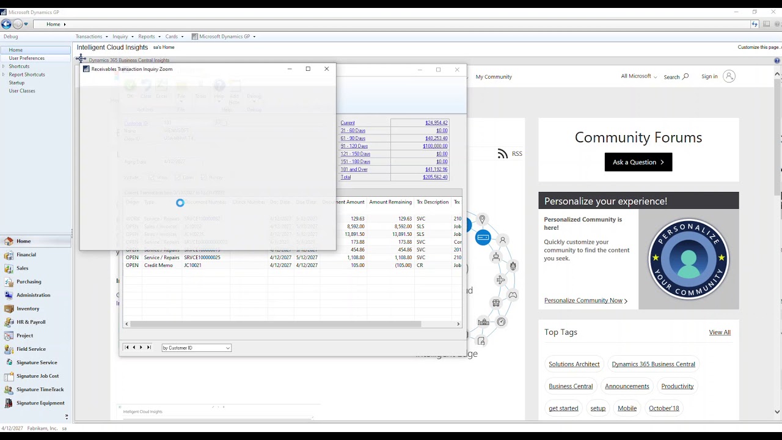Click the Signature Job Cost pane icon
The height and width of the screenshot is (440, 782).
pos(9,376)
